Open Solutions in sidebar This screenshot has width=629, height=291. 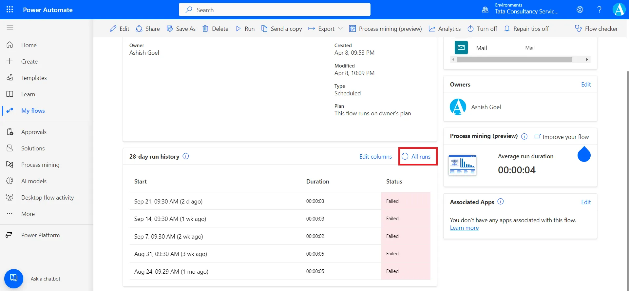(x=47, y=148)
